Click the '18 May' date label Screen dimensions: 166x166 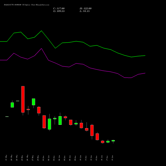pos(6,158)
